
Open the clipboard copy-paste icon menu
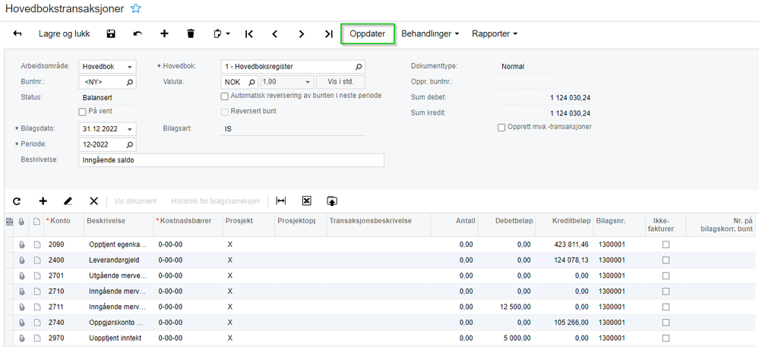point(221,34)
